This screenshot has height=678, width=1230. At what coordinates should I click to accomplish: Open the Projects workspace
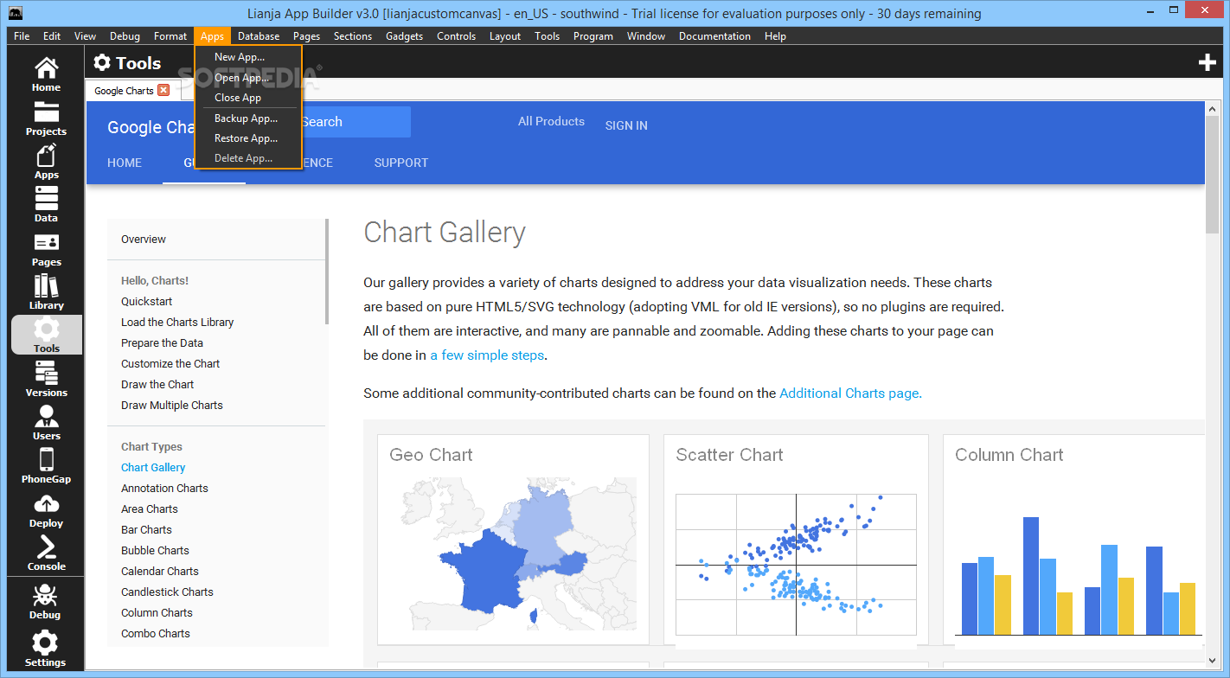click(x=46, y=118)
